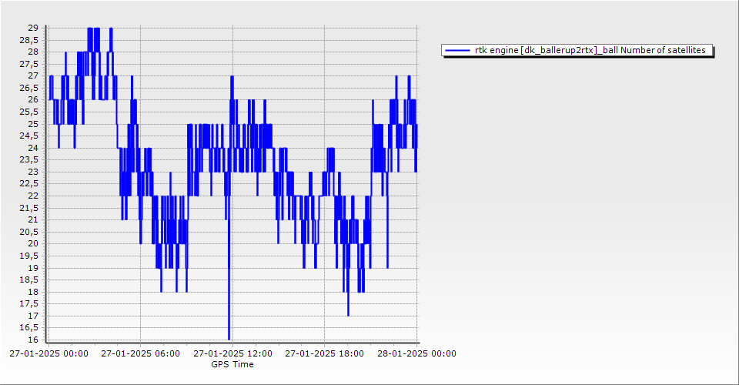
Task: Select the 27-01-2025 12:00 time axis label
Action: click(232, 354)
